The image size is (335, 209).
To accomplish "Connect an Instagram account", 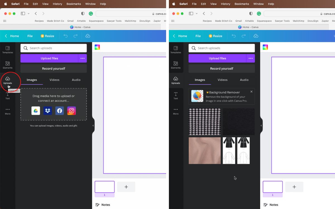I will tap(71, 111).
